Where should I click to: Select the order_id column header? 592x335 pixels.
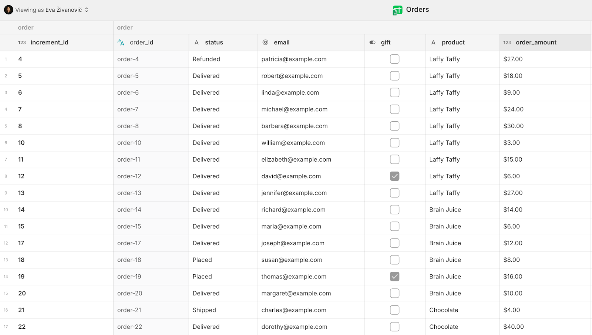click(x=151, y=43)
